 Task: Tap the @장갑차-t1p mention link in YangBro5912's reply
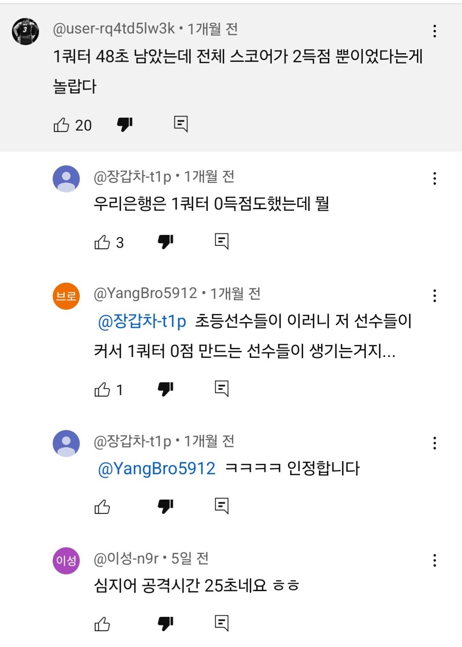coord(142,321)
